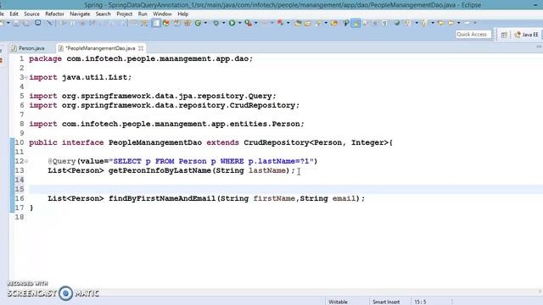Open the New dropdown arrow

8,23
